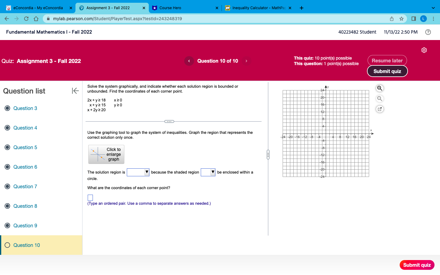
Task: Open a new browser tab
Action: 302,8
